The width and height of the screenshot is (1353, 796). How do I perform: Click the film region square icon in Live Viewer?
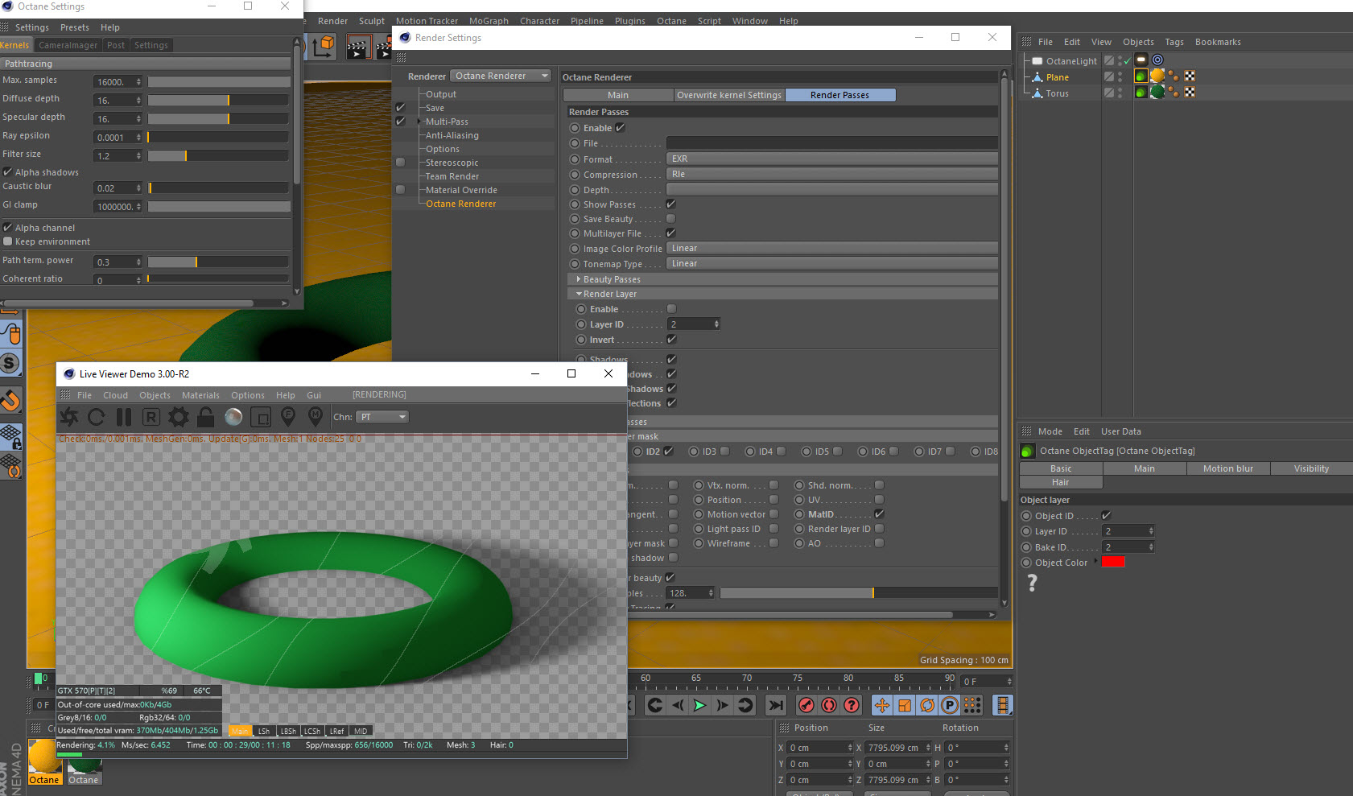(x=261, y=417)
